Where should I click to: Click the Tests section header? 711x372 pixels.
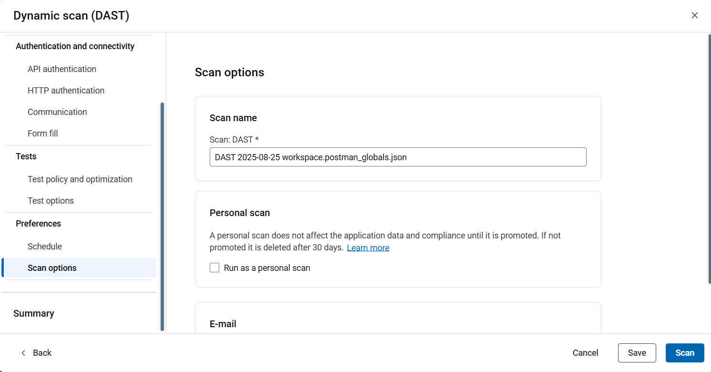point(26,156)
